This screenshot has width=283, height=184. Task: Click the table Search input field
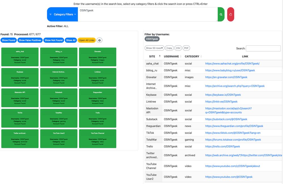click(263, 48)
